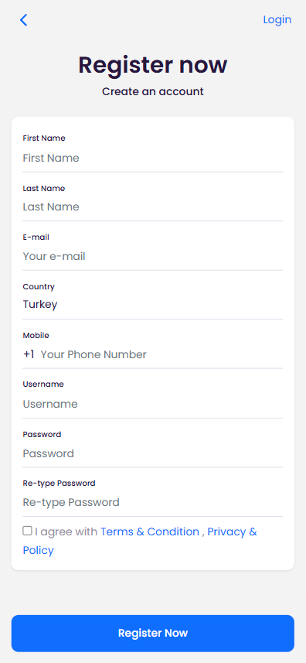The image size is (306, 663).
Task: Focus the Password input field
Action: (x=153, y=453)
